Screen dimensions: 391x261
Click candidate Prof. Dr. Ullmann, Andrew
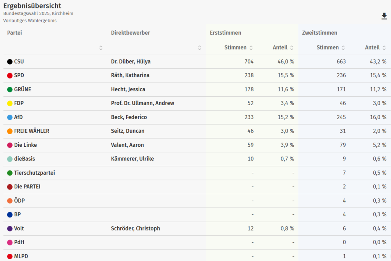(143, 103)
